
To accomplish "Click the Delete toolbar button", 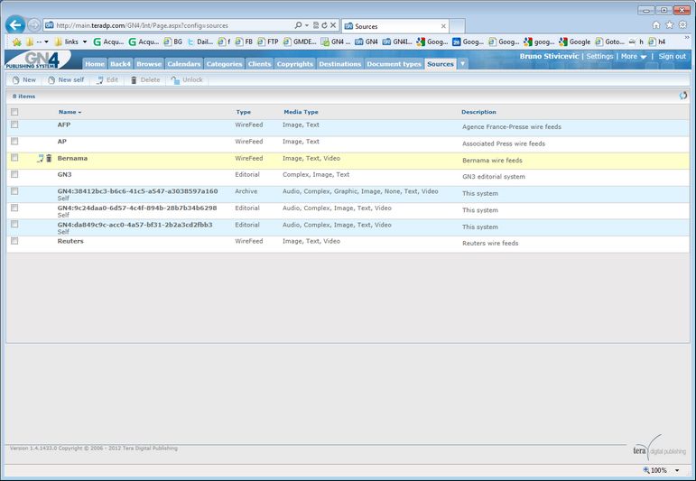I will click(145, 80).
